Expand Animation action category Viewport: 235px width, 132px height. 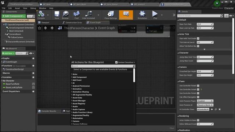click(72, 89)
